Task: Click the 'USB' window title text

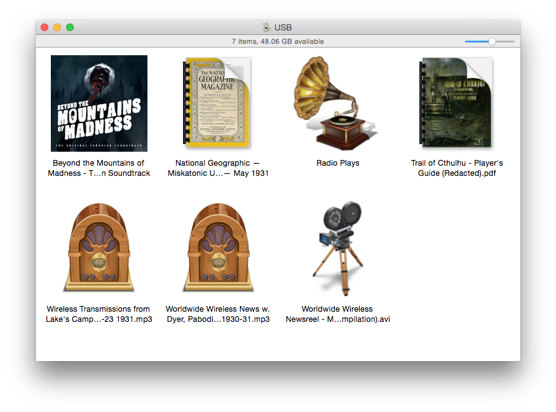Action: pyautogui.click(x=283, y=28)
